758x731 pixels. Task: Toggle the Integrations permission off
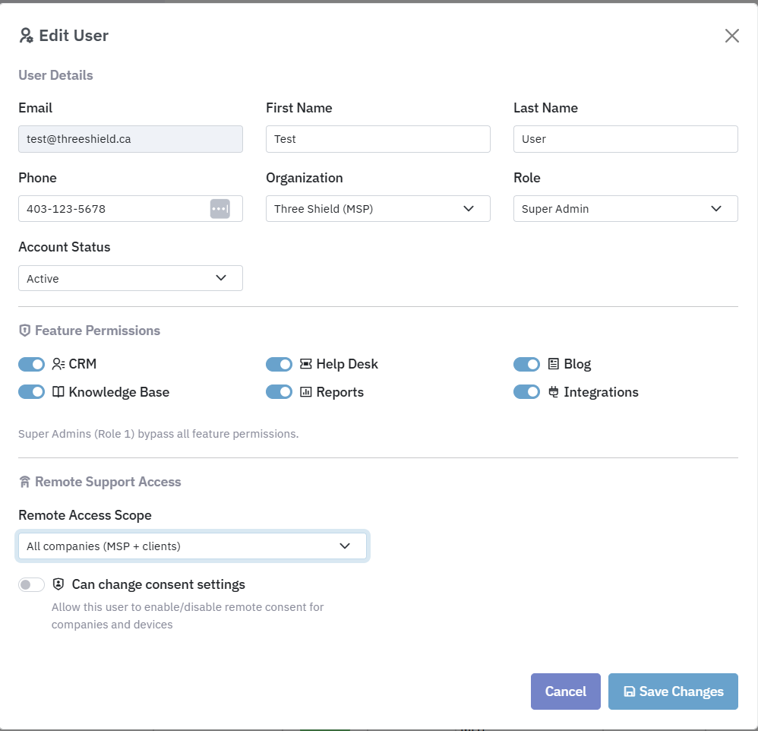[x=526, y=392]
